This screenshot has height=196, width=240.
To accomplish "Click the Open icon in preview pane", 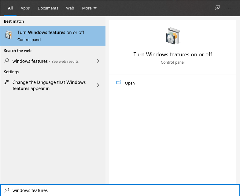I will point(119,83).
